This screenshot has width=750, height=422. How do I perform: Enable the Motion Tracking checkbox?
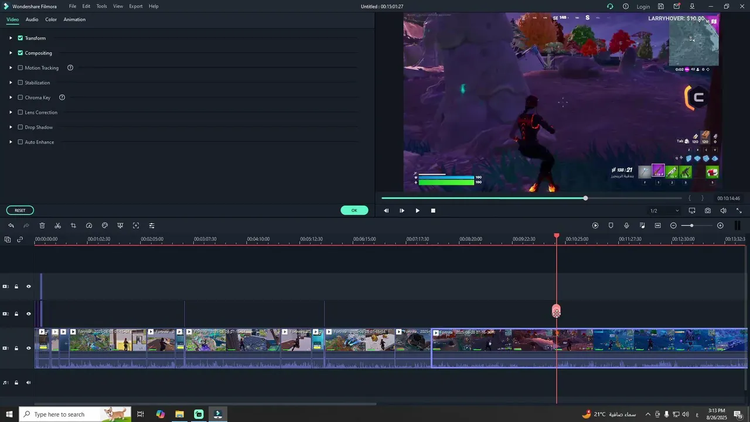[21, 68]
